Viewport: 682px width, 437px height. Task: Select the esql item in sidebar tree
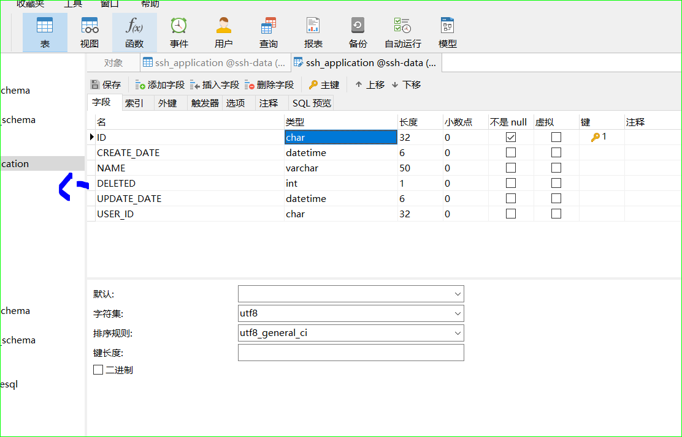pyautogui.click(x=9, y=384)
